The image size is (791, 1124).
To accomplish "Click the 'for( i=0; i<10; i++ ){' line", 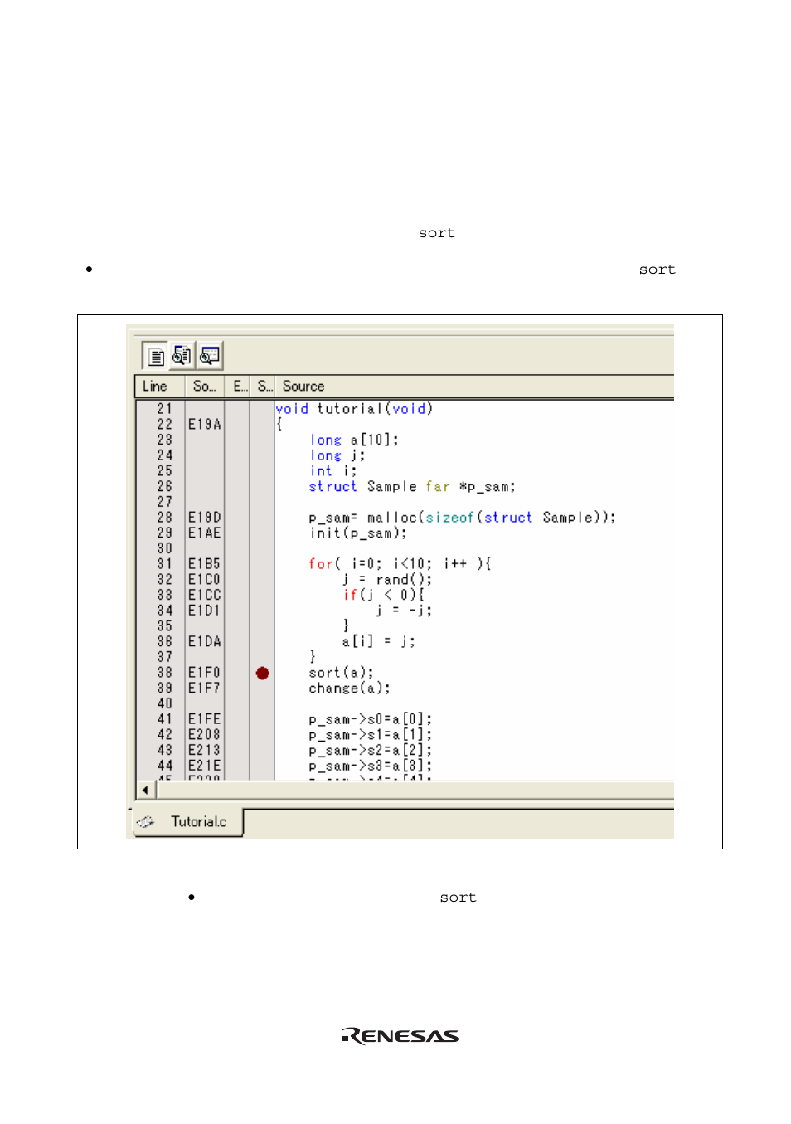I will pyautogui.click(x=400, y=564).
